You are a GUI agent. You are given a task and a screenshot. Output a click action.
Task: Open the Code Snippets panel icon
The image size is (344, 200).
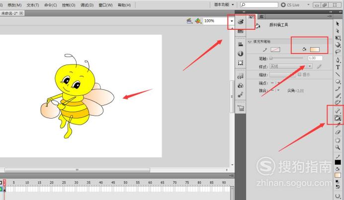tap(241, 76)
